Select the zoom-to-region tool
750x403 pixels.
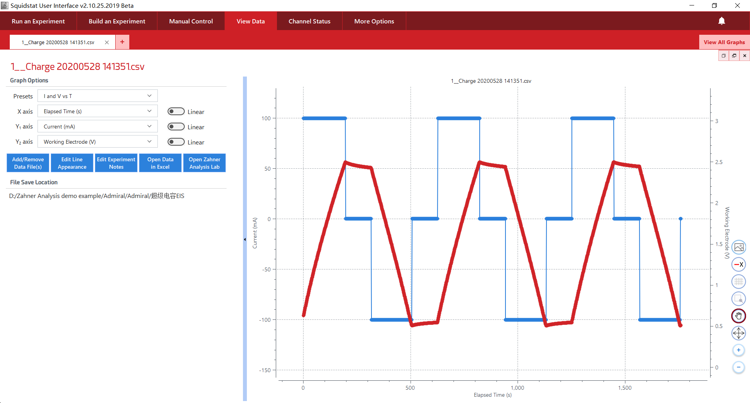point(738,299)
